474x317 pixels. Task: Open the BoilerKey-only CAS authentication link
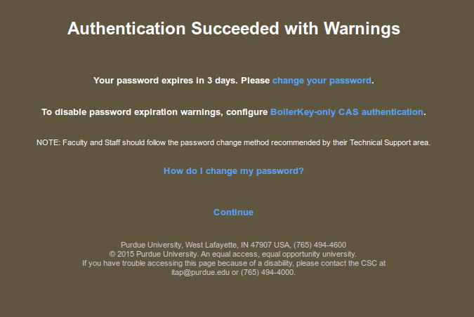(347, 112)
